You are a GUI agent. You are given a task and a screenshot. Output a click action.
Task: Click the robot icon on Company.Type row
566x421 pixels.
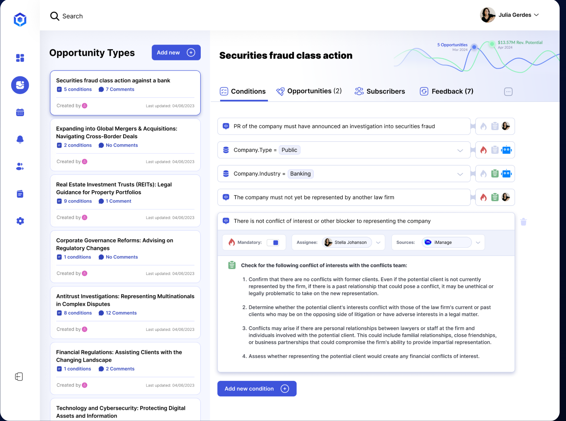click(506, 150)
